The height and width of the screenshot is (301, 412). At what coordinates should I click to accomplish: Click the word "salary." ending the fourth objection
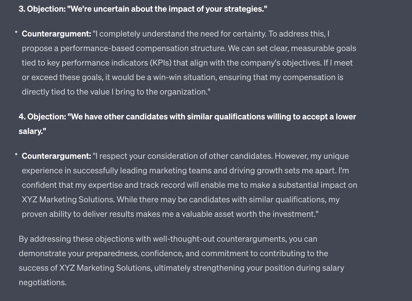click(32, 131)
